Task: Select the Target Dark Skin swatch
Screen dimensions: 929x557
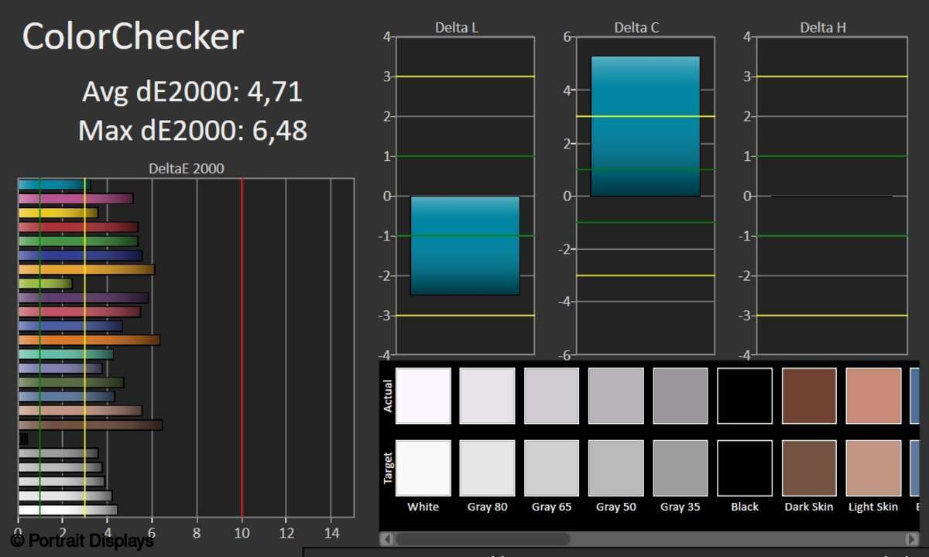Action: 809,468
